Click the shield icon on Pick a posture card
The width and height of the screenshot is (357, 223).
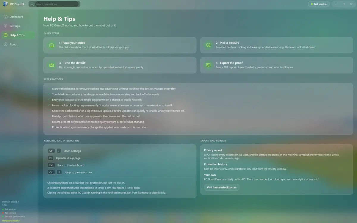pos(208,45)
